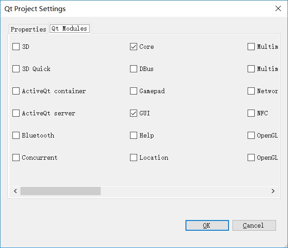Check the Help module box

pos(134,135)
